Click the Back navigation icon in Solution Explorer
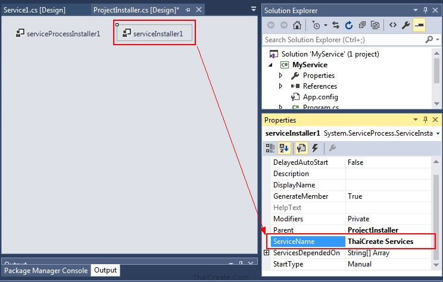The height and width of the screenshot is (282, 443). [271, 25]
